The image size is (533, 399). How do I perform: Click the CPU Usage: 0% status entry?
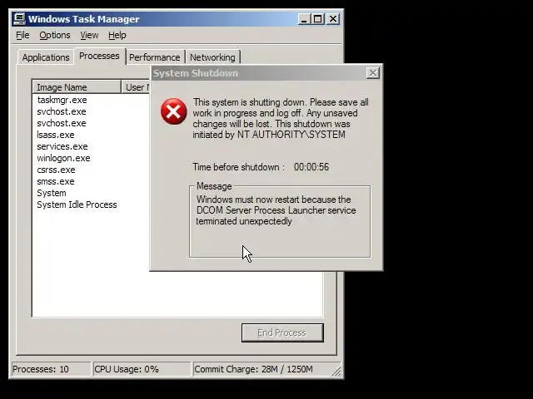coord(142,369)
